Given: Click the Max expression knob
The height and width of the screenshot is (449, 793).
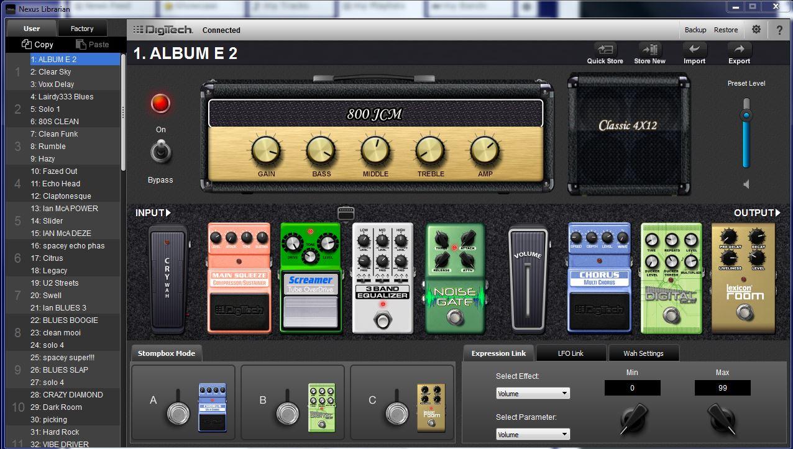Looking at the screenshot, I should [722, 419].
